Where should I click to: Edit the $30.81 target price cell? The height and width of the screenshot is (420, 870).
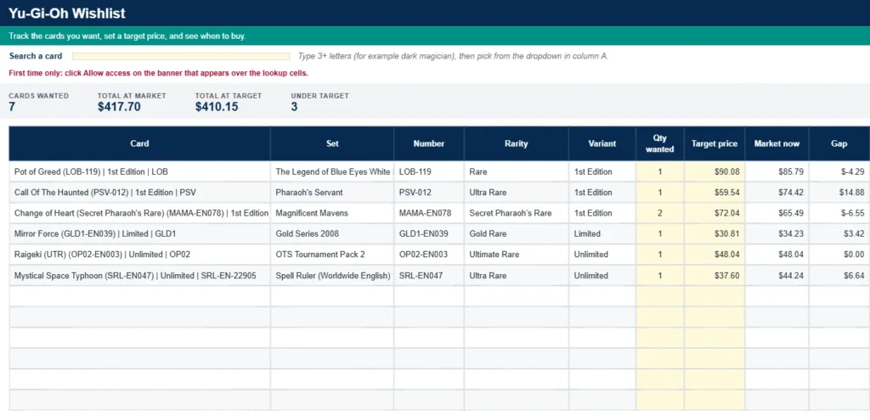coord(714,234)
